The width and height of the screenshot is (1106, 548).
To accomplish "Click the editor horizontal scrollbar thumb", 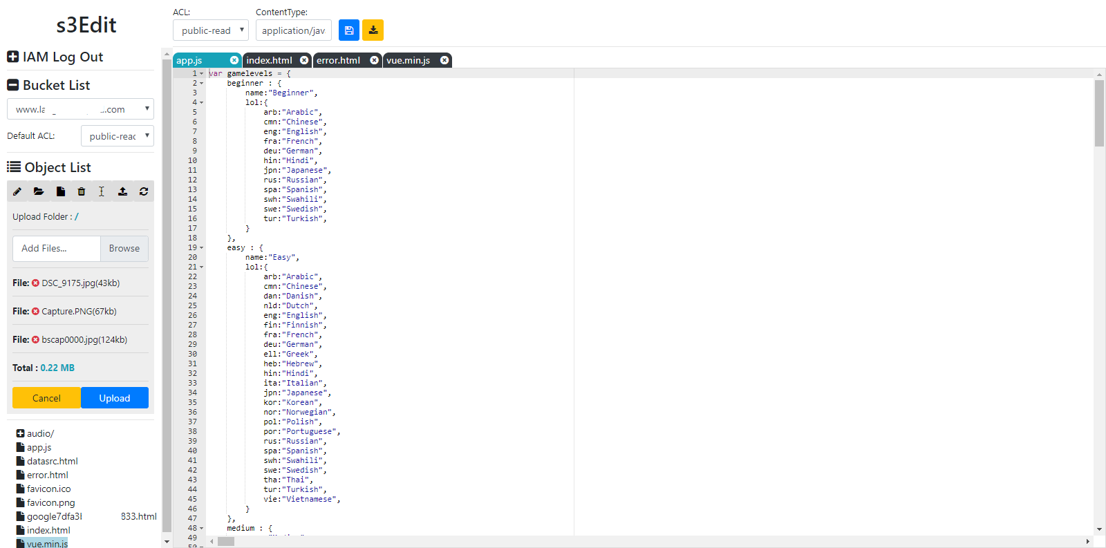I will 226,542.
